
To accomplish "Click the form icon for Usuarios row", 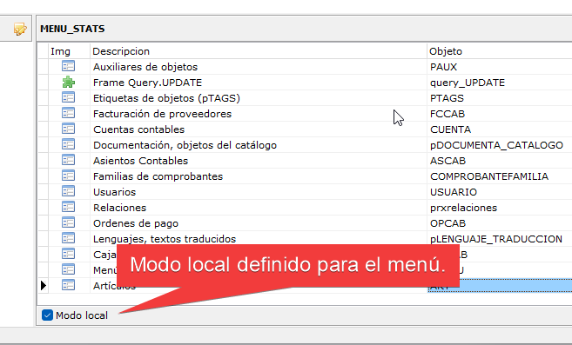I will click(68, 192).
